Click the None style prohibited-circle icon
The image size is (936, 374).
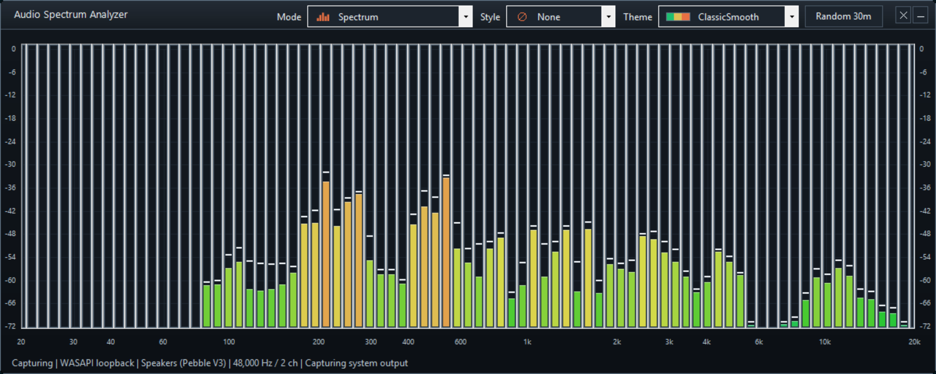click(x=522, y=17)
